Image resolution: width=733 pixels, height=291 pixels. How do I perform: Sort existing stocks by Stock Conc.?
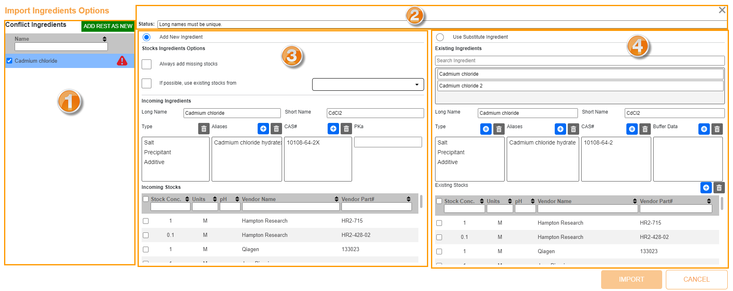482,201
